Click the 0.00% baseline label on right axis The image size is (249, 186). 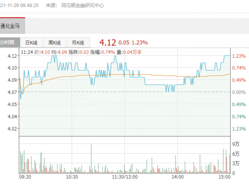click(239, 92)
